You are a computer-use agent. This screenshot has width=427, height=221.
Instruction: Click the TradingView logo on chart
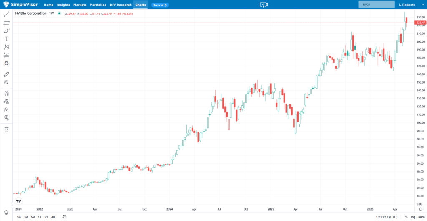(18, 201)
